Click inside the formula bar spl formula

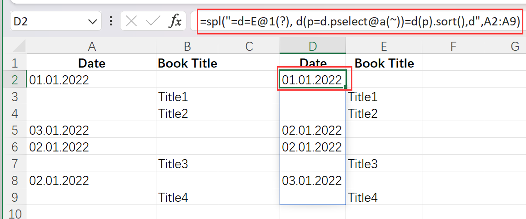point(359,21)
